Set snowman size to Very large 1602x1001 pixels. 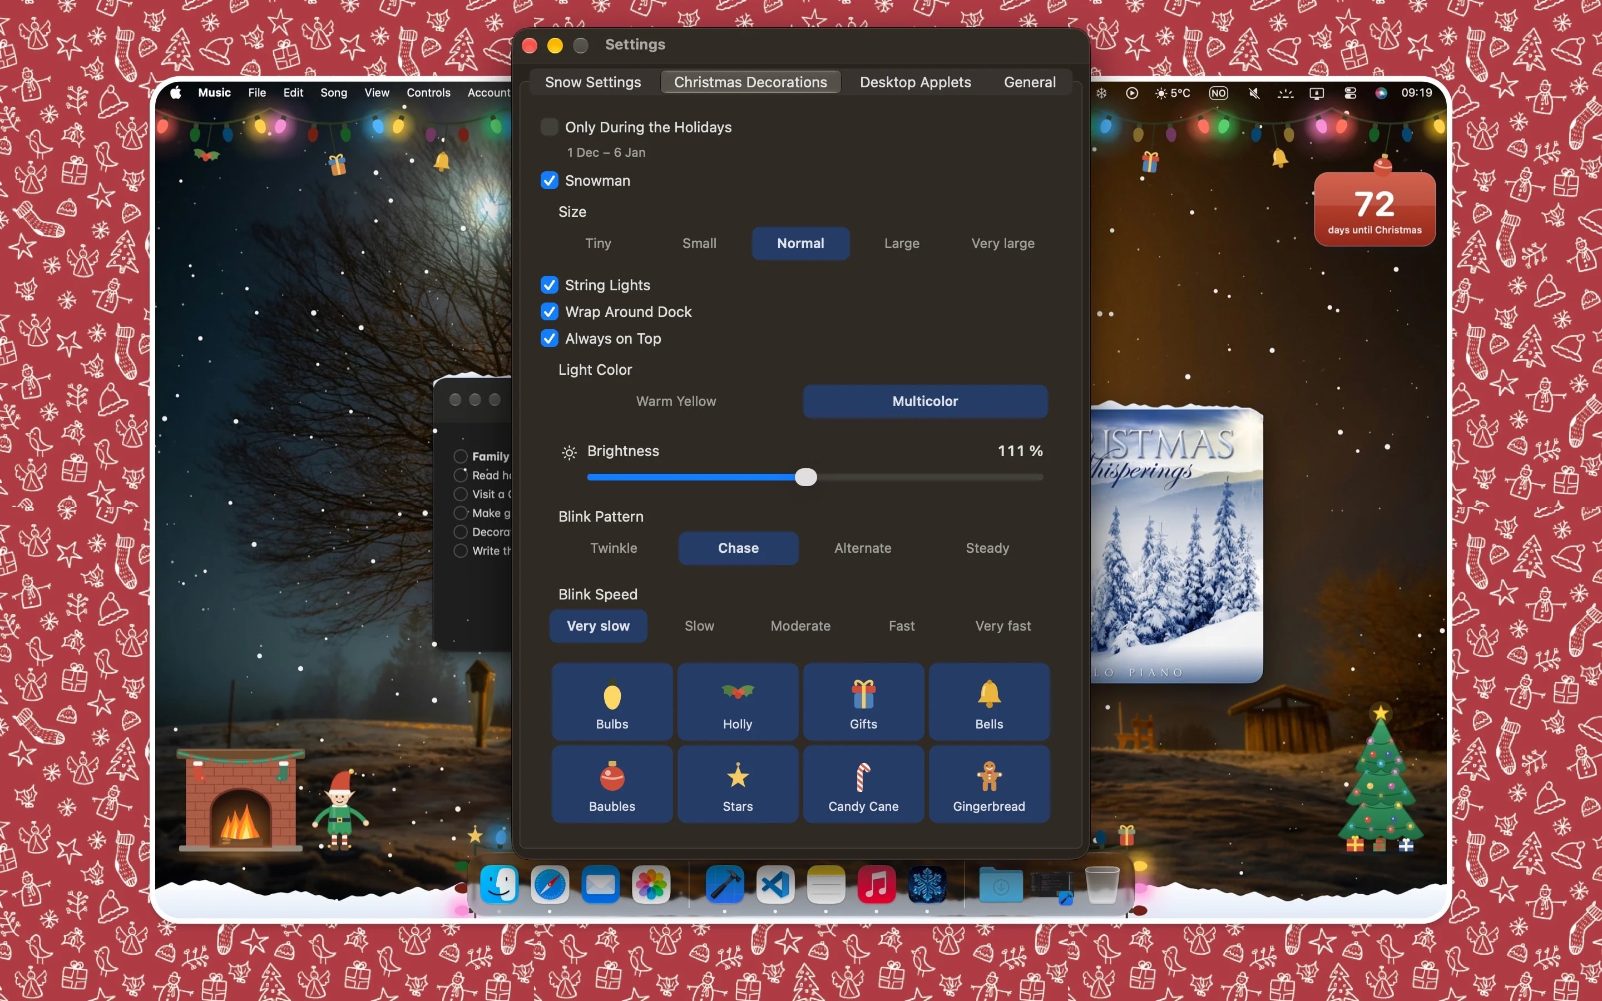click(1003, 244)
